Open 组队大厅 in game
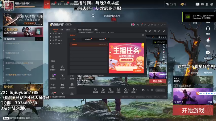This screenshot has width=216, height=121. (x=208, y=73)
